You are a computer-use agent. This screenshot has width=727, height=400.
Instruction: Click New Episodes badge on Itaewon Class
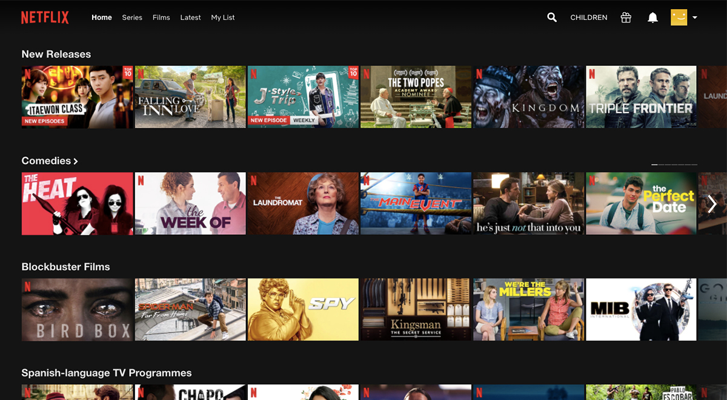point(45,121)
